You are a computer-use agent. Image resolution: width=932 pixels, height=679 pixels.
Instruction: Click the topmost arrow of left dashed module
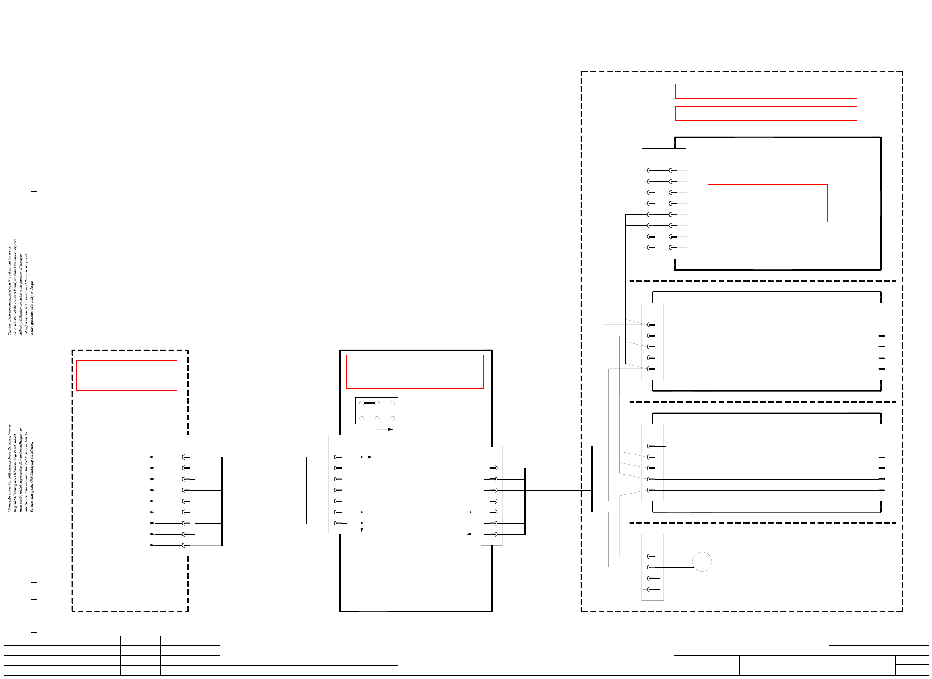click(x=152, y=457)
